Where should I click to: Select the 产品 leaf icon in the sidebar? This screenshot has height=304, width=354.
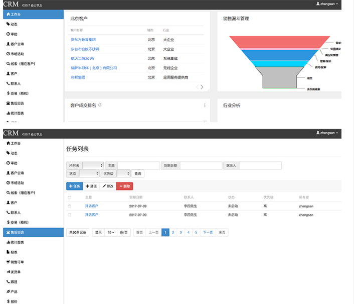(8, 291)
